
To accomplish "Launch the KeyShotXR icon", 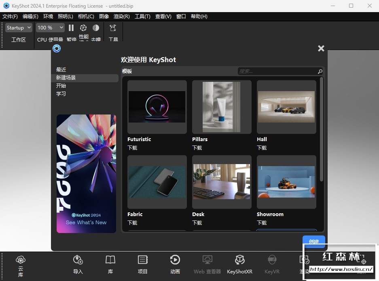I will click(x=240, y=260).
